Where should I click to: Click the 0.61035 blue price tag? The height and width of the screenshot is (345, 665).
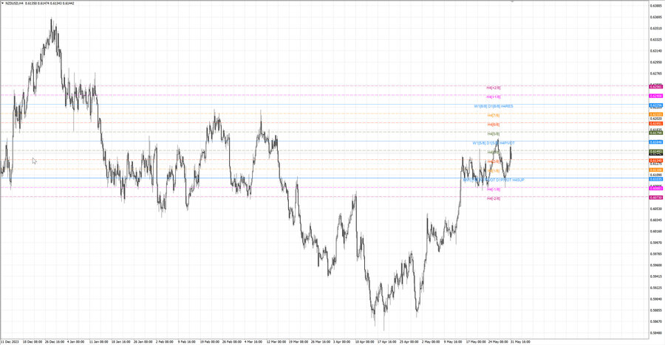click(656, 179)
